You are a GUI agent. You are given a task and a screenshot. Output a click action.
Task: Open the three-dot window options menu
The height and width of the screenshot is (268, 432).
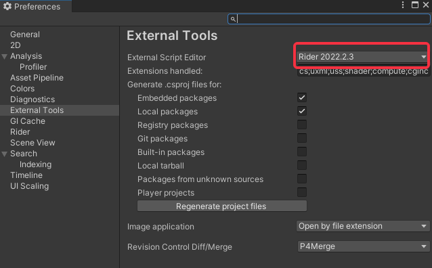[403, 5]
